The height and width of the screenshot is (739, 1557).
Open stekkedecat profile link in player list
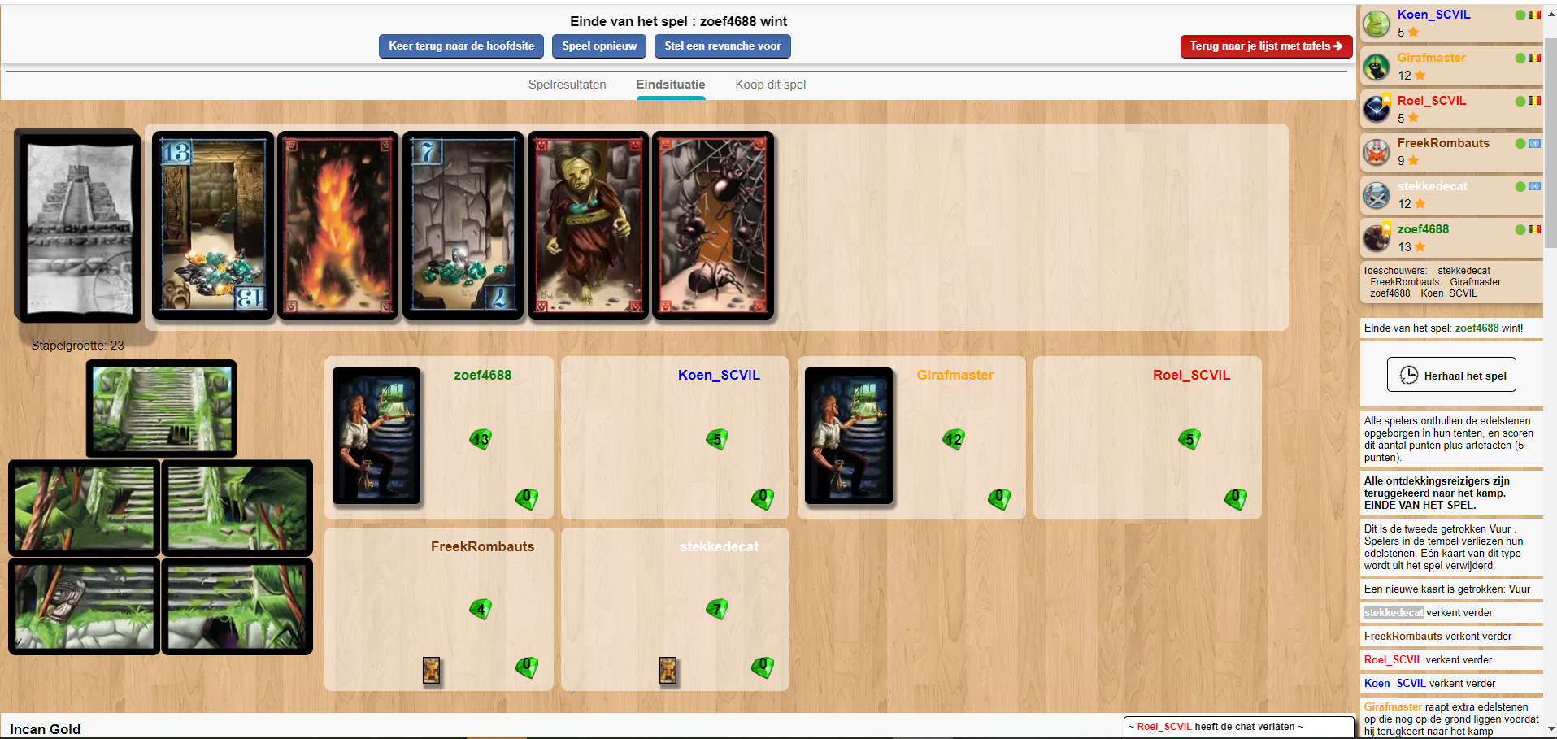[1433, 186]
